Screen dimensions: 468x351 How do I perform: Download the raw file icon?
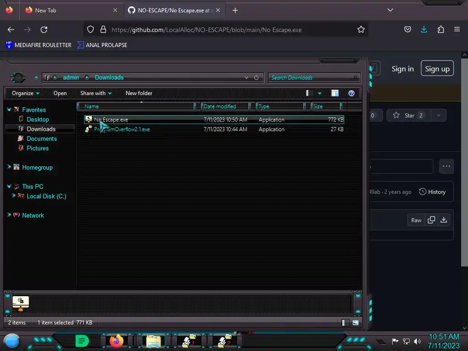pyautogui.click(x=444, y=220)
